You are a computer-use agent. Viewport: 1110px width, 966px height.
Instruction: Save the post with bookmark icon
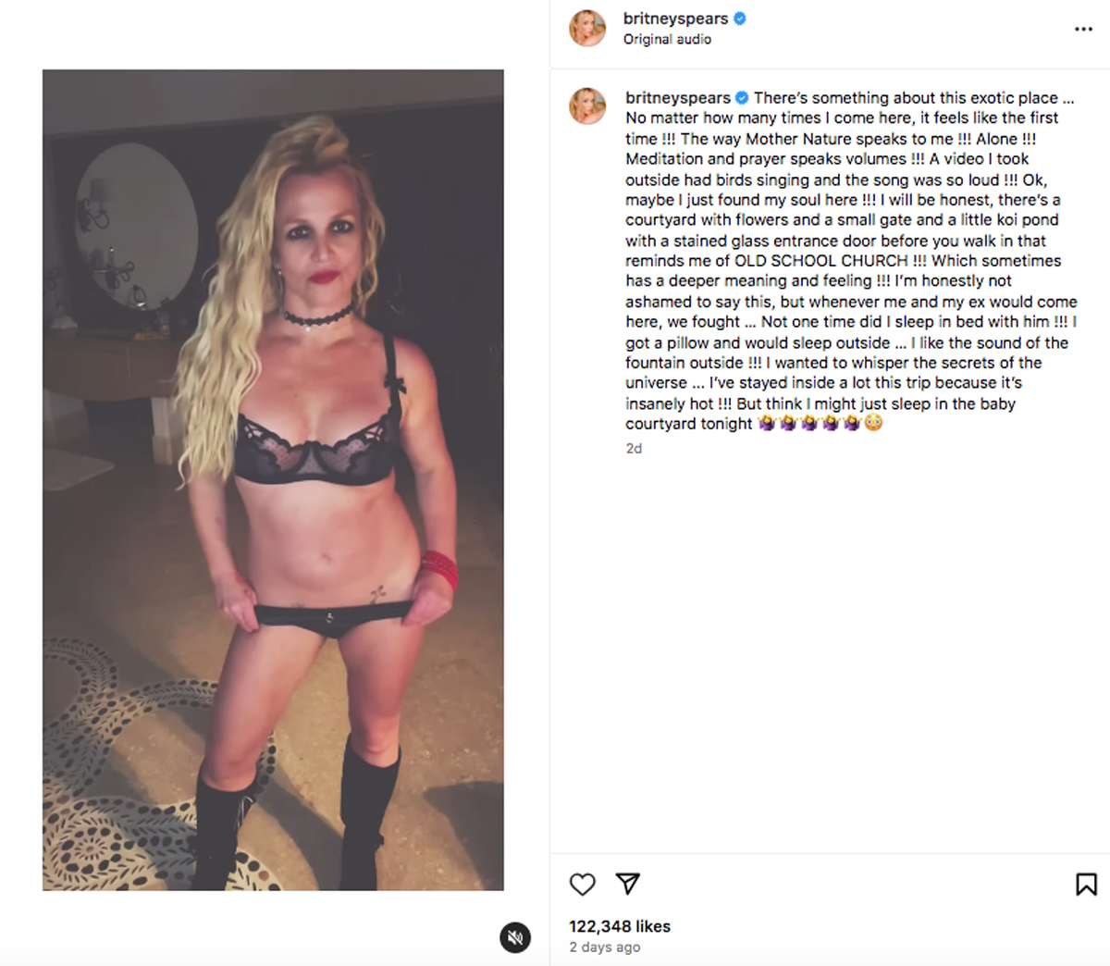coord(1086,885)
